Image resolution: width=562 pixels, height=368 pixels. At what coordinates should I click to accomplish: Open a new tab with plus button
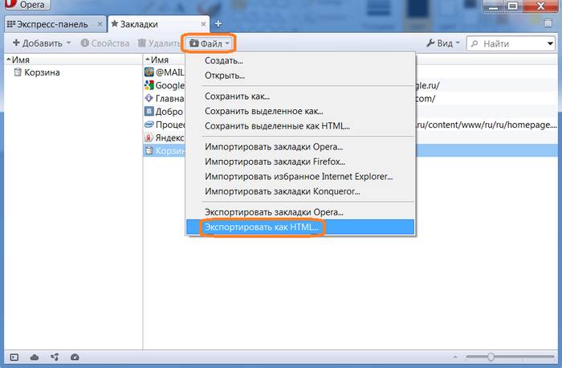tap(218, 24)
